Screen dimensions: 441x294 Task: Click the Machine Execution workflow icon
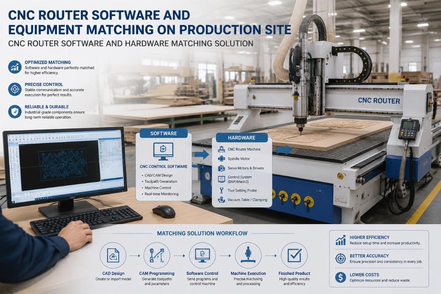click(248, 255)
